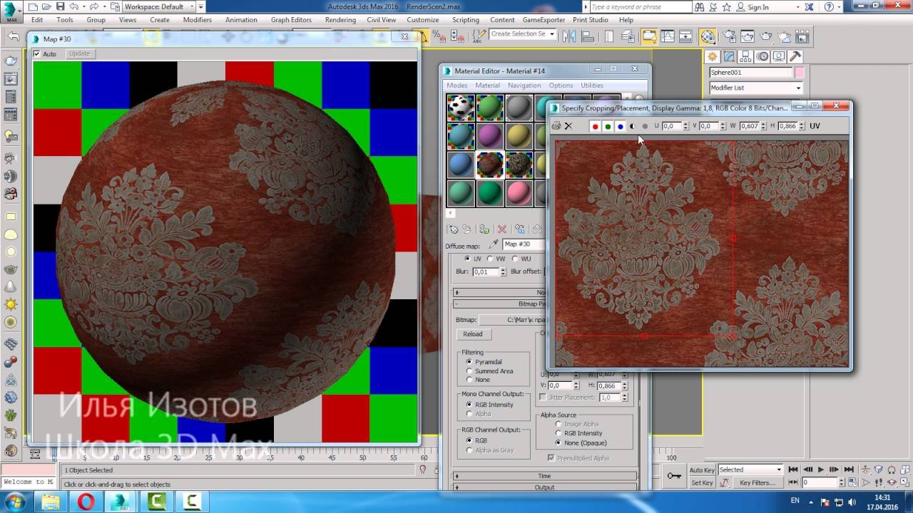913x513 pixels.
Task: Enable red channel in Cropping window
Action: 595,126
